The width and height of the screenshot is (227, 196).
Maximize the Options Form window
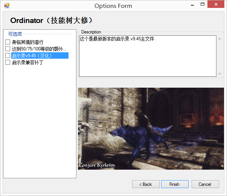tap(203, 5)
